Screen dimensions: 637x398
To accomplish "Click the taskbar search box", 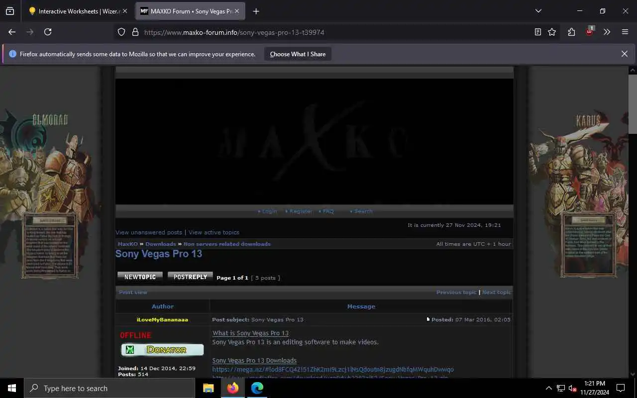I will pos(109,388).
